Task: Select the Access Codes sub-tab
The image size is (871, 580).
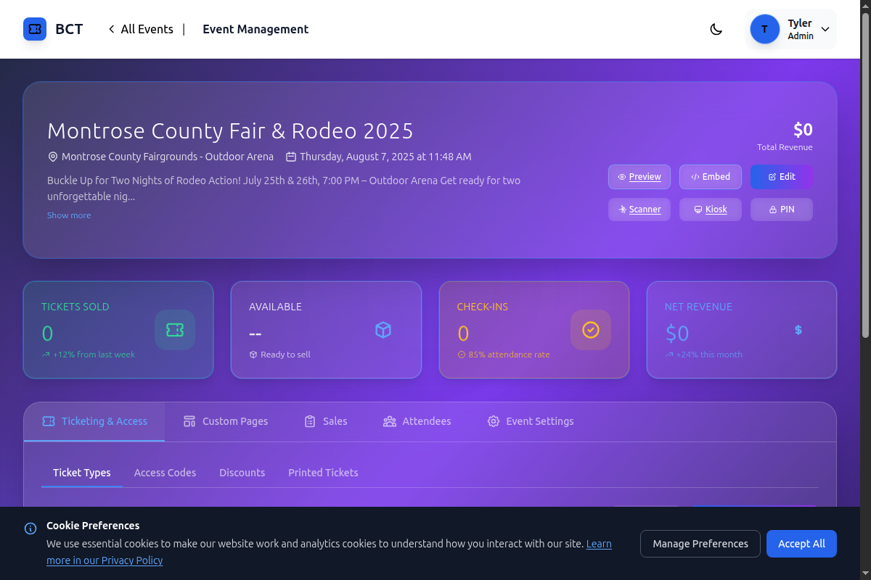Action: [165, 473]
